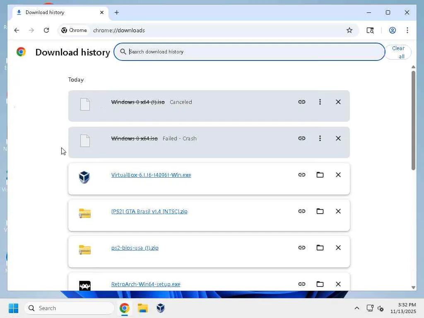The image size is (424, 318).
Task: Remove failed Windows-0-x64.iso from list
Action: [x=338, y=138]
